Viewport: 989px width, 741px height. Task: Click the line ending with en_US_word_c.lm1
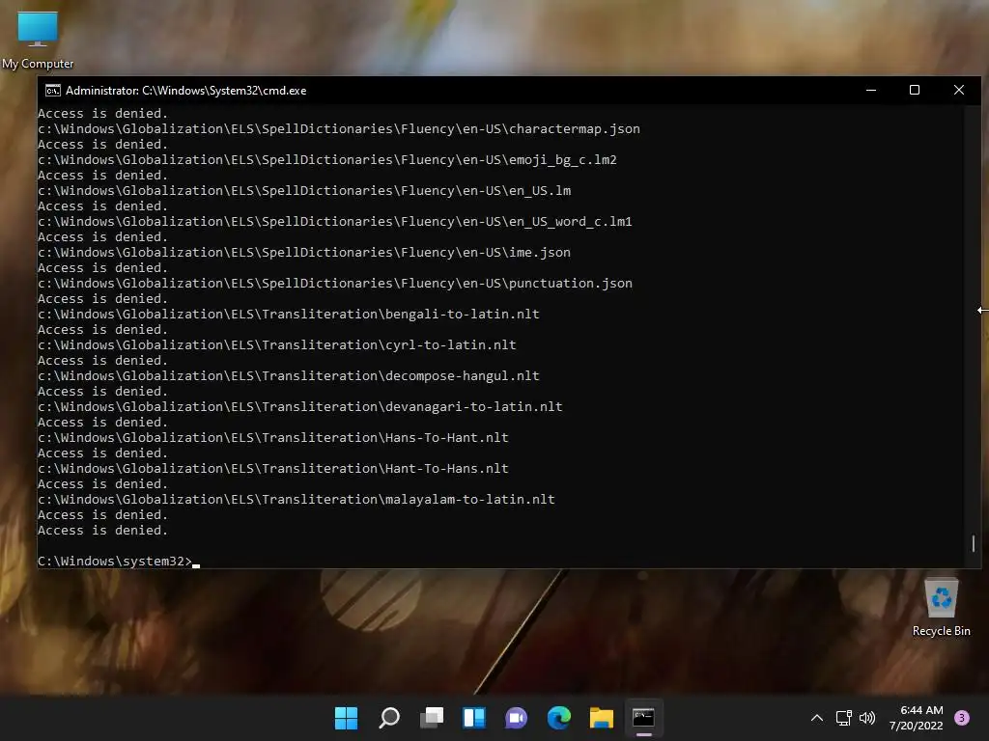point(335,221)
